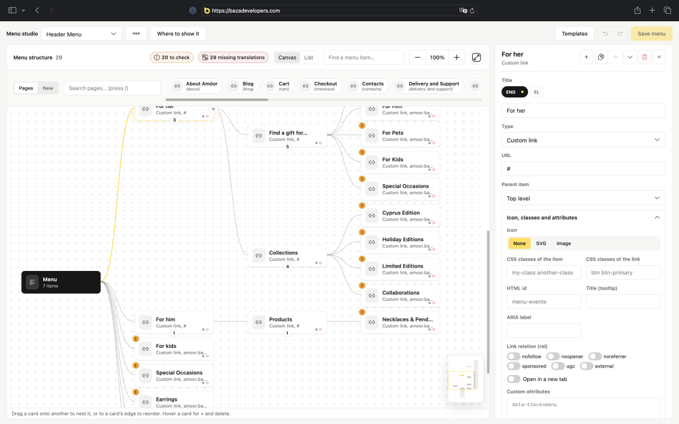Screen dimensions: 679x424
Task: Click Where to show it button
Action: click(x=178, y=34)
